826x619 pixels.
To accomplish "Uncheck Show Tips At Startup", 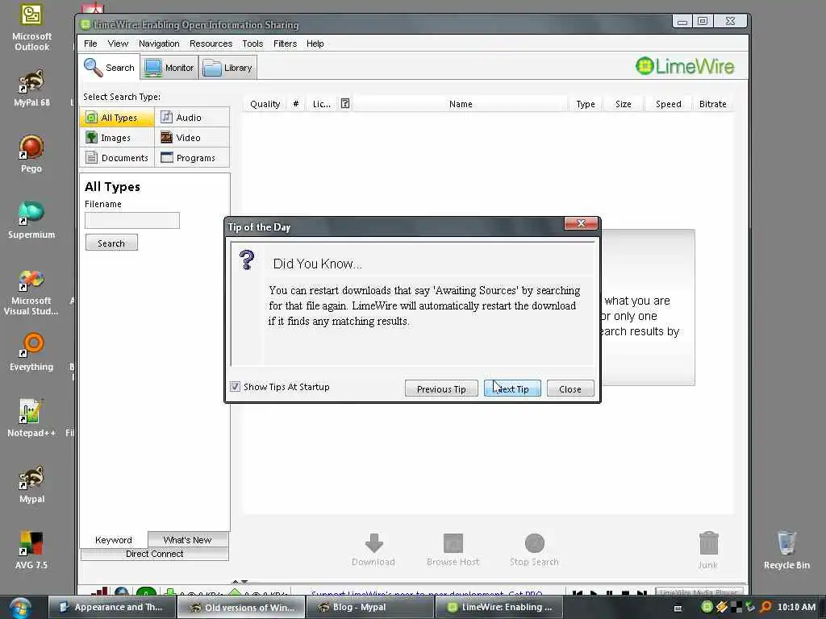I will click(235, 386).
